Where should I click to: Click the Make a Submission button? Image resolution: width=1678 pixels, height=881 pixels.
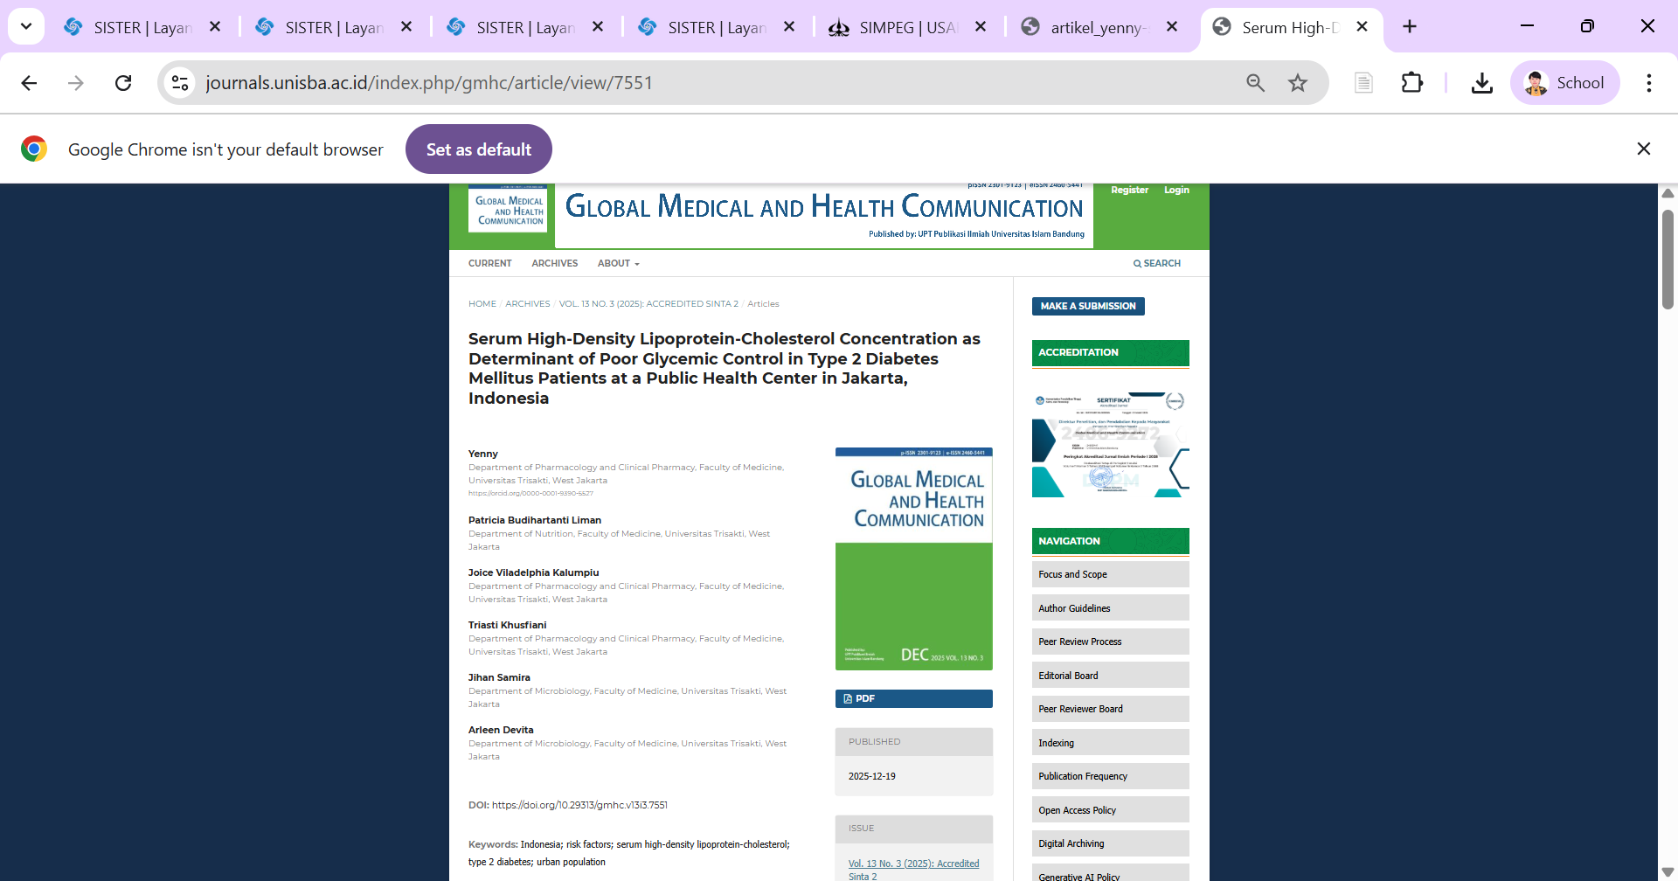[1087, 306]
